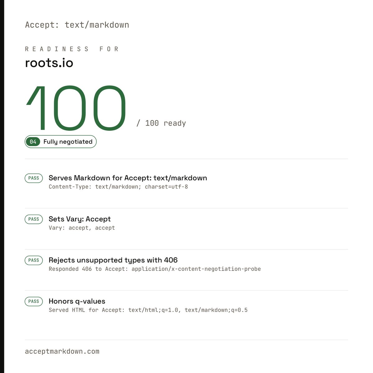Click 'Served HTML for Accept' detail line
Screen dimensions: 373x373
[148, 310]
